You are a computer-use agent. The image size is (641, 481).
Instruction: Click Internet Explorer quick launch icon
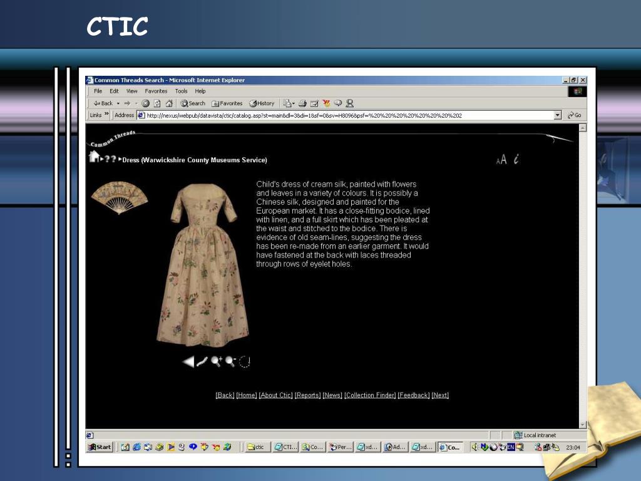coord(136,447)
